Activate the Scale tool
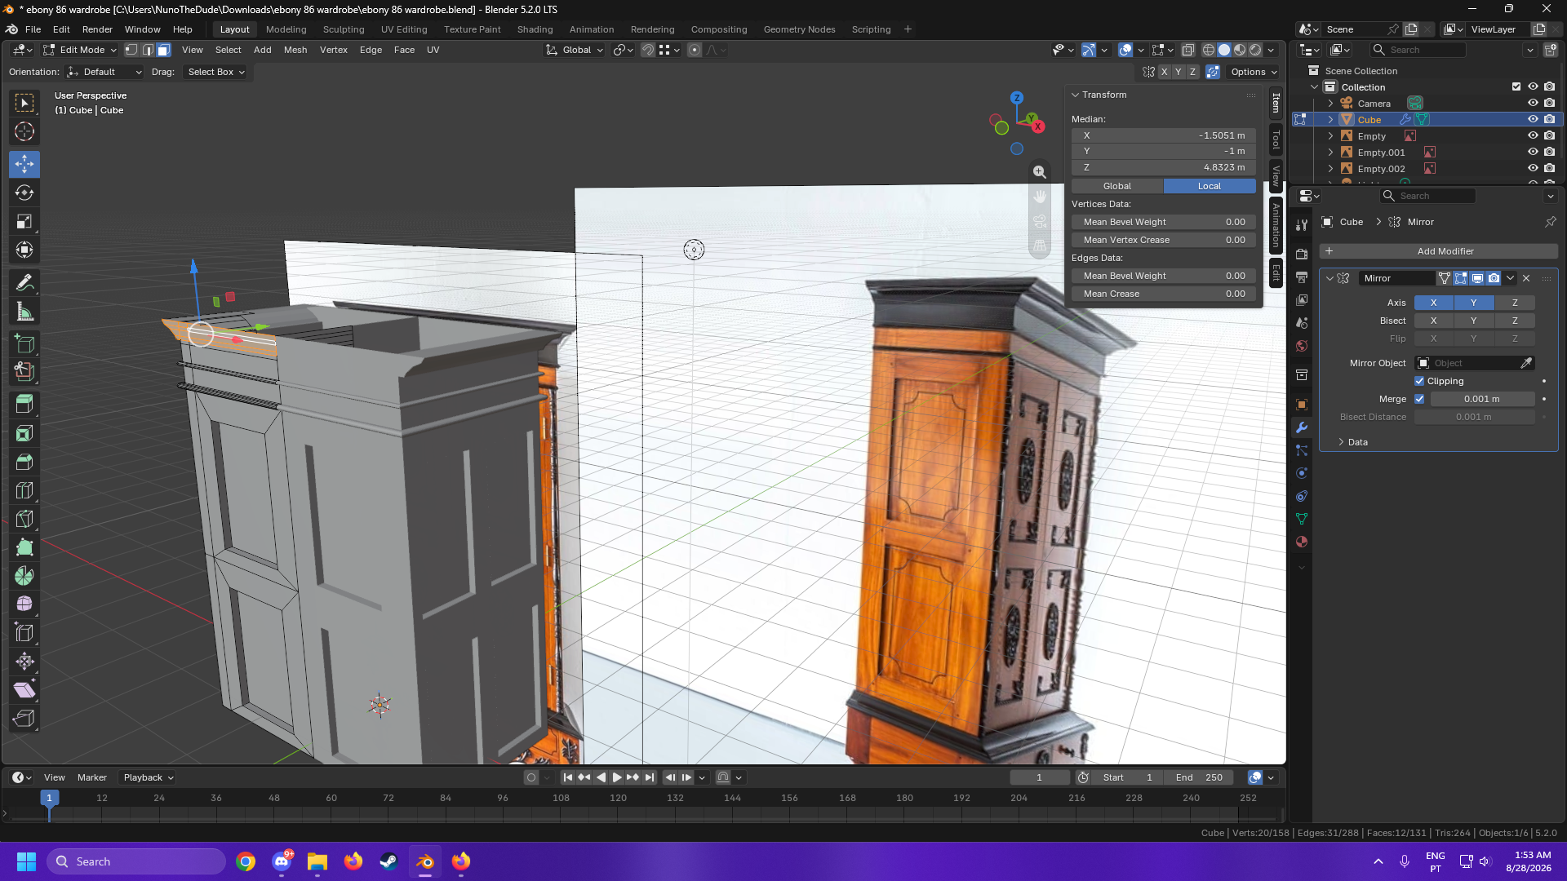 tap(24, 221)
